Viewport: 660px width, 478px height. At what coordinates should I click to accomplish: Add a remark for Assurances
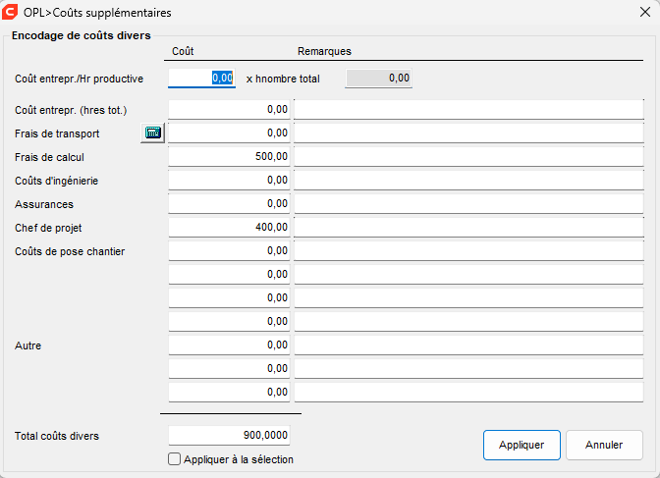click(468, 203)
